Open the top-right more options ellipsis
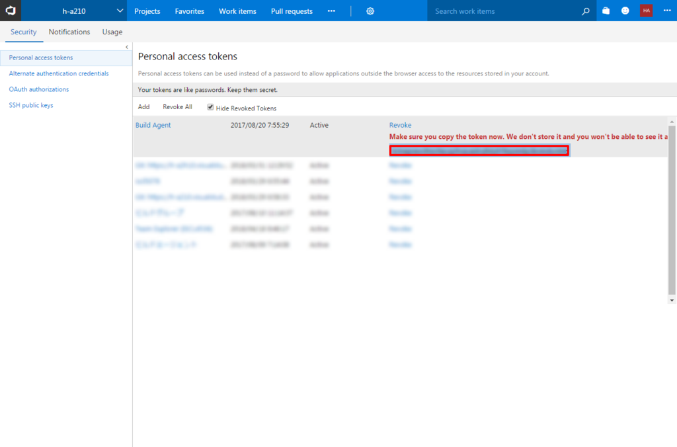 666,11
